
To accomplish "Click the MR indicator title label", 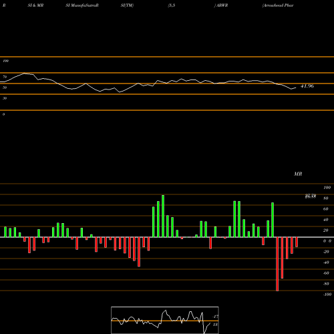I will coord(298,174).
